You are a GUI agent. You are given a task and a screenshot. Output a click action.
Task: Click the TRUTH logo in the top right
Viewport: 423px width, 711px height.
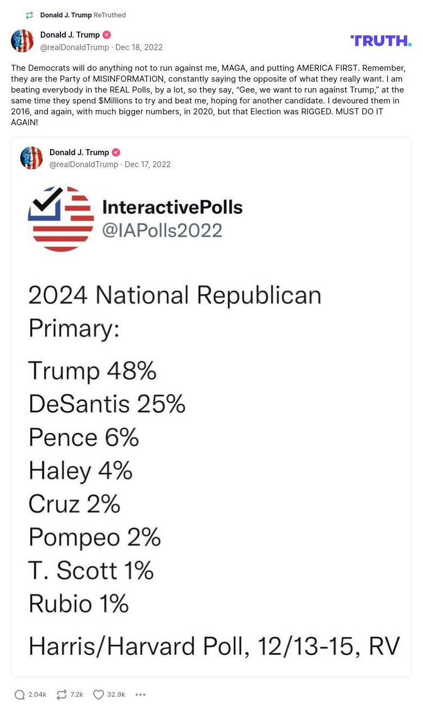pyautogui.click(x=381, y=40)
